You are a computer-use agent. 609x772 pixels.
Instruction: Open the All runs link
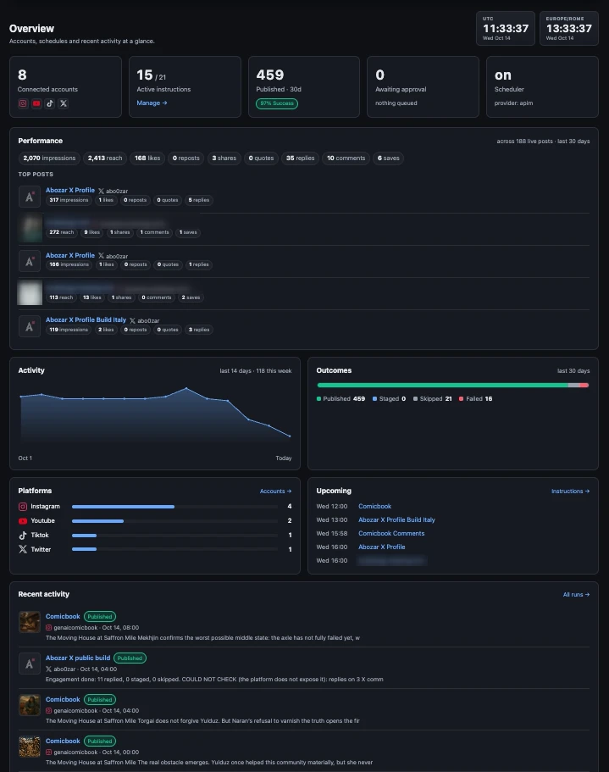pyautogui.click(x=576, y=595)
